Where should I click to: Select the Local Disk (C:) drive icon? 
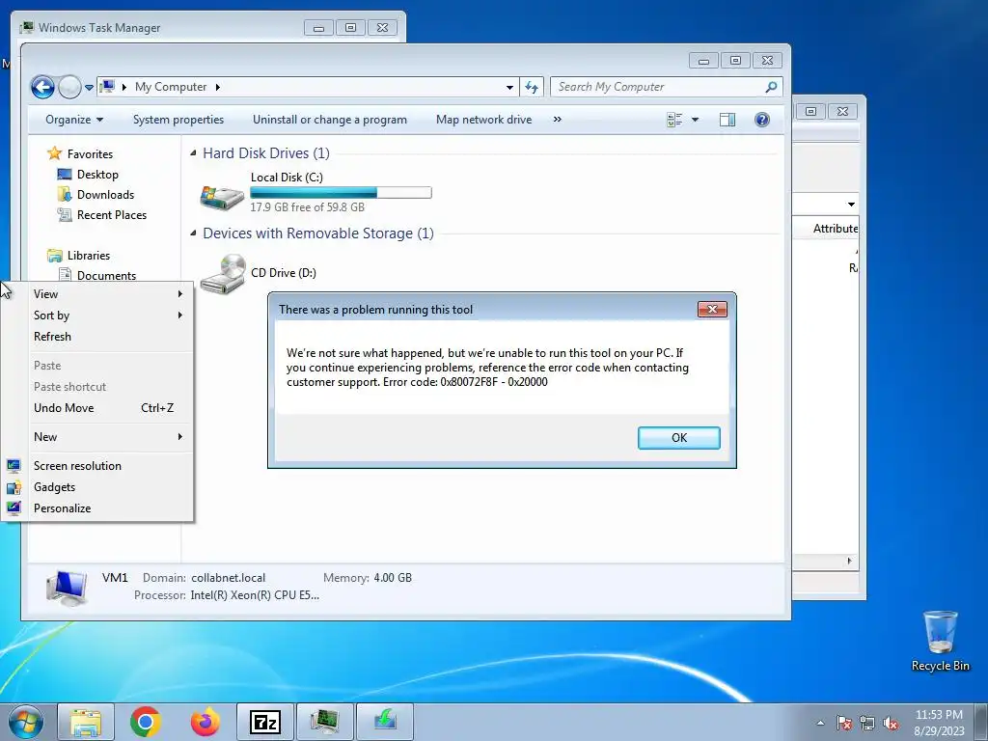click(x=222, y=197)
